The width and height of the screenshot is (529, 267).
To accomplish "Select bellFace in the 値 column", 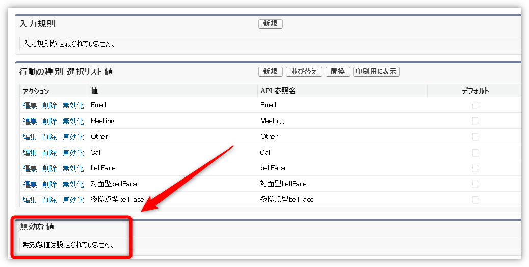I will [x=103, y=168].
